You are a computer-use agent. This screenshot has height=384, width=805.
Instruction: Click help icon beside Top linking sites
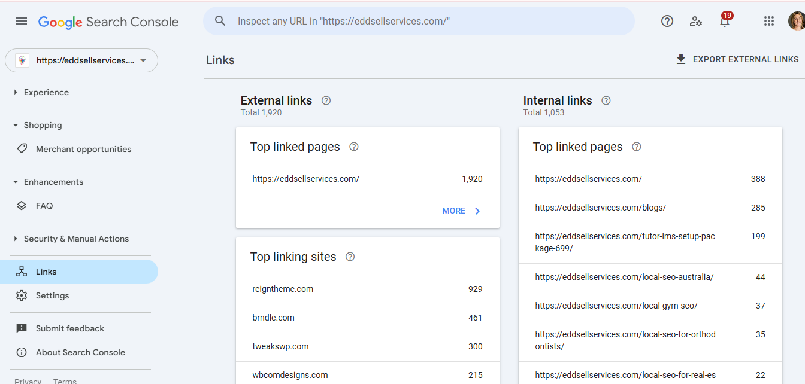[x=350, y=257]
